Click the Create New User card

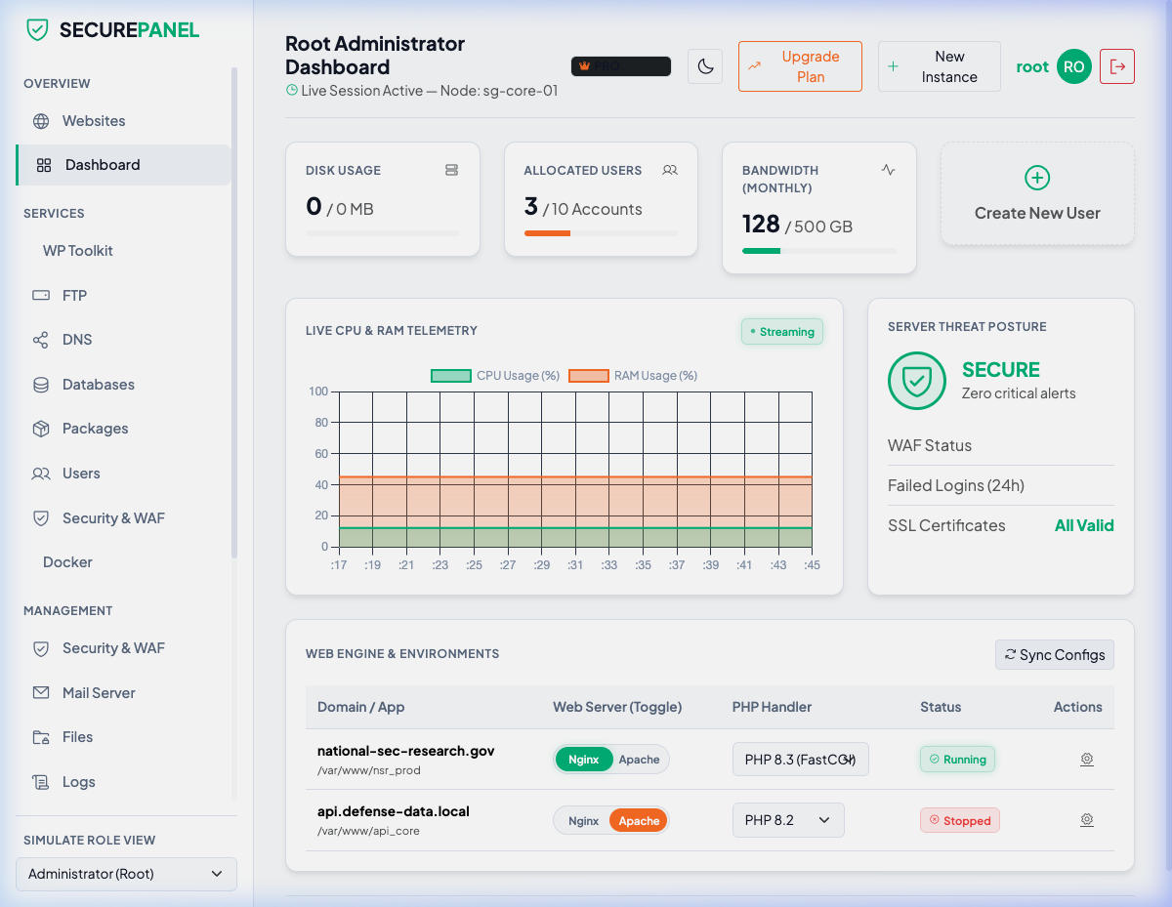click(x=1037, y=193)
